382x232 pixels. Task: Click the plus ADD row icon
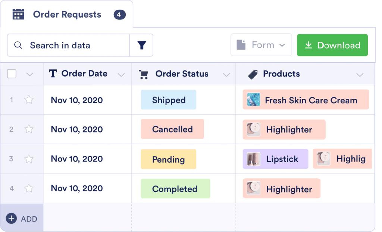(x=12, y=218)
